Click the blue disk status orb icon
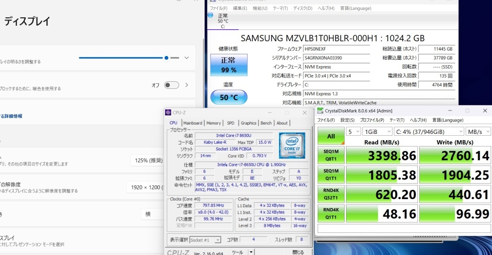Image resolution: width=492 pixels, height=255 pixels. click(x=210, y=16)
